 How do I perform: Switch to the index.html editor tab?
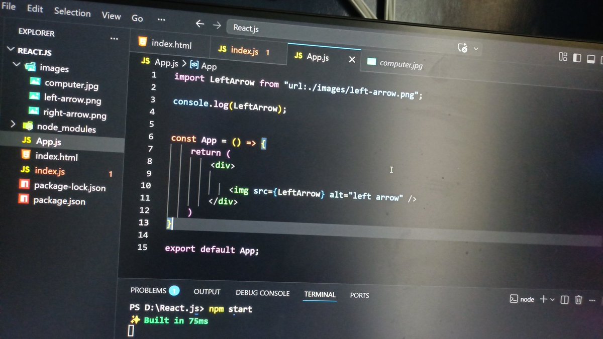[171, 44]
